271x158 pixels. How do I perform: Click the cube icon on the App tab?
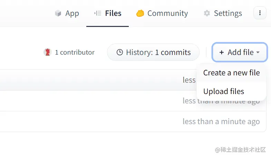58,13
